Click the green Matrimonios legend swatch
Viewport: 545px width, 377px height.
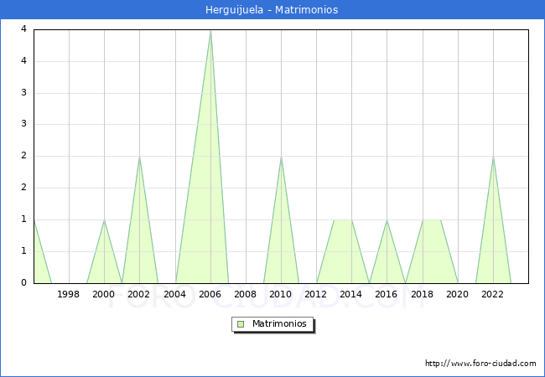point(240,324)
